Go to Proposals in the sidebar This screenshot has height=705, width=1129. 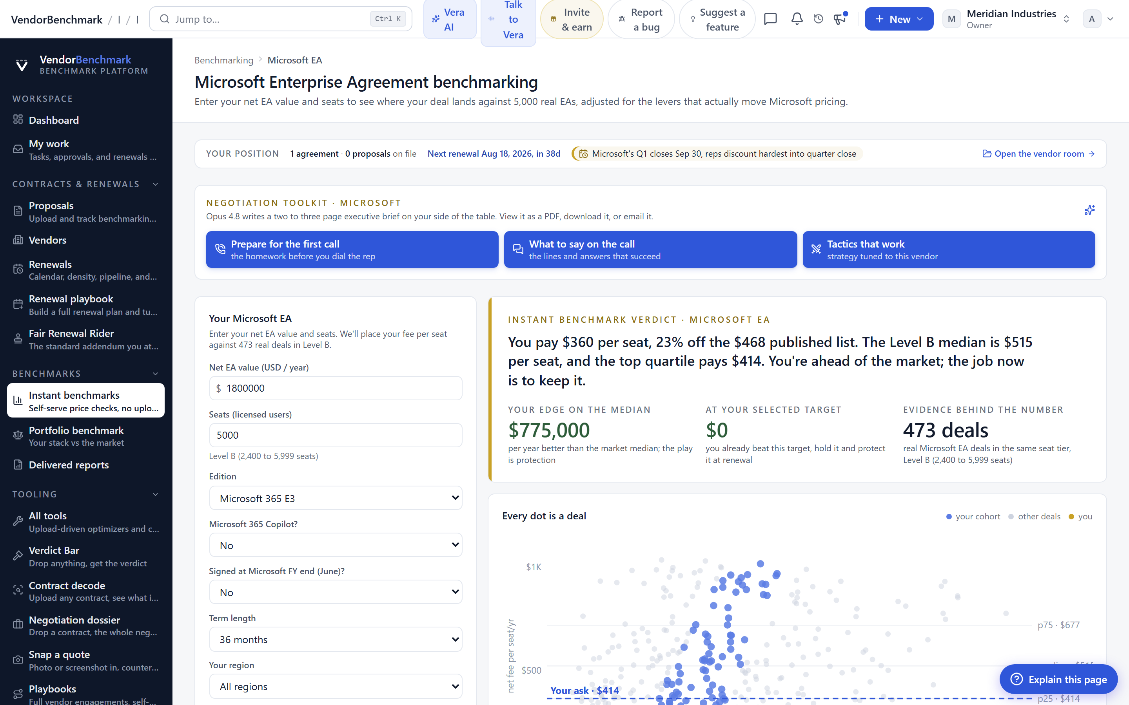pyautogui.click(x=86, y=211)
